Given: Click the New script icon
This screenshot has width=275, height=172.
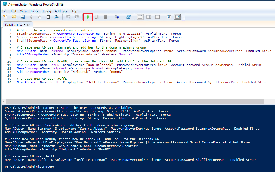Looking at the screenshot, I should [5, 17].
